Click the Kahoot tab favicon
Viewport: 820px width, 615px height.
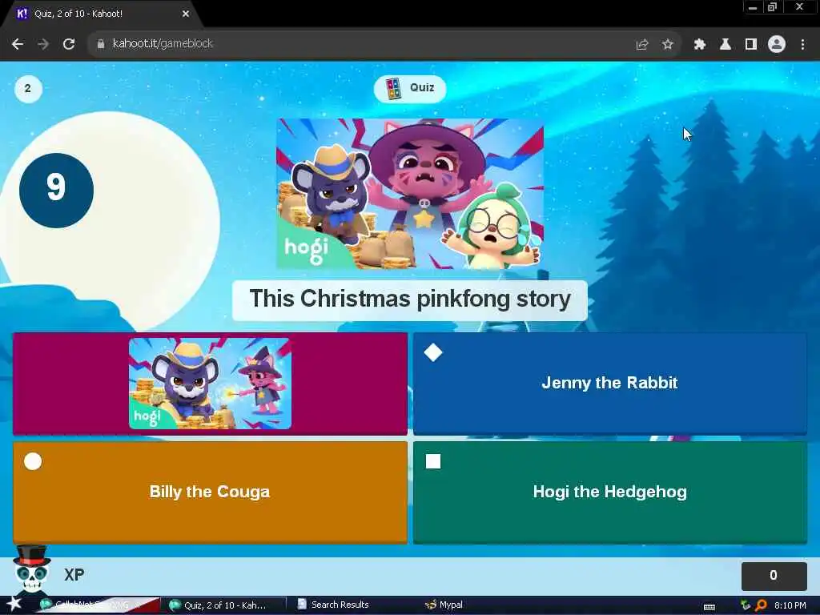pos(22,14)
